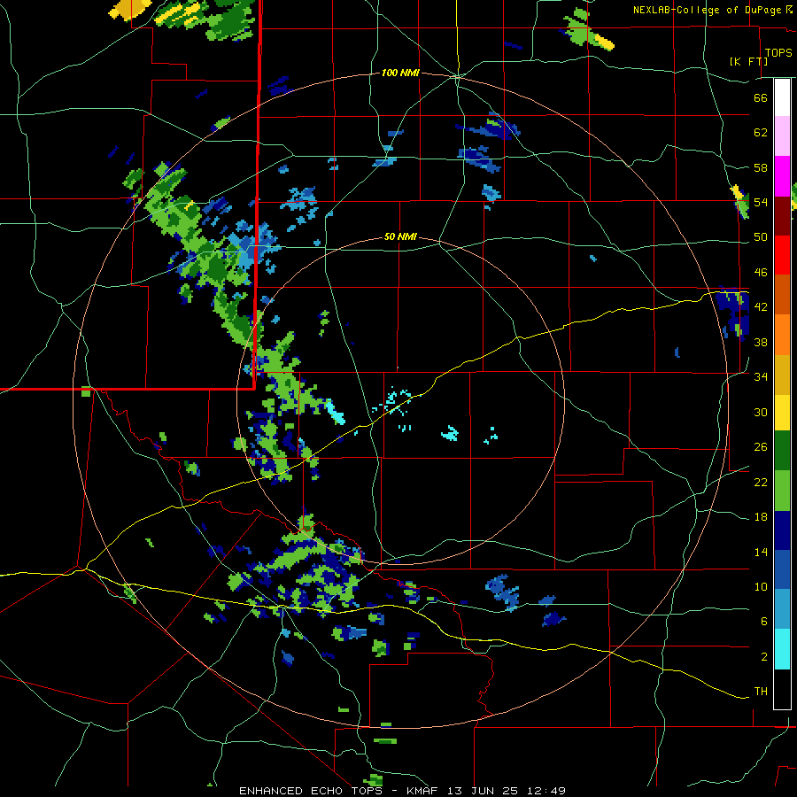797x797 pixels.
Task: Click the legend value 14
Action: pos(761,552)
